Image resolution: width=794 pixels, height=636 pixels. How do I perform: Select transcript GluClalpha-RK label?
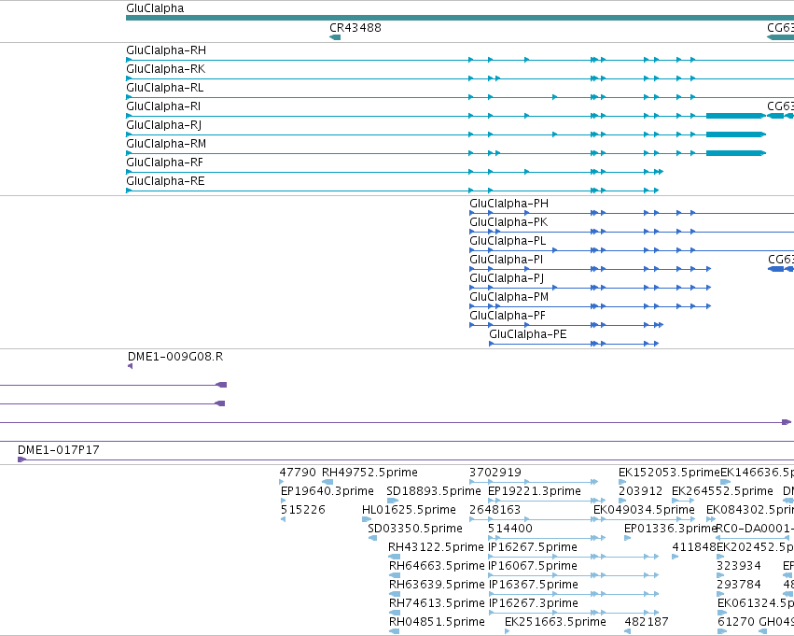pyautogui.click(x=165, y=69)
